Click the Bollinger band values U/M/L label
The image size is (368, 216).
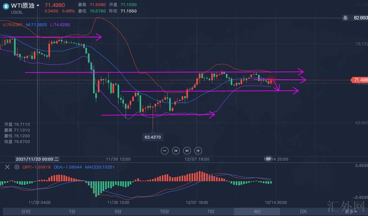click(x=36, y=25)
